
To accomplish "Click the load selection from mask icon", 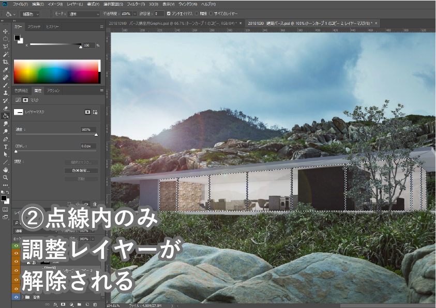I will (69, 204).
